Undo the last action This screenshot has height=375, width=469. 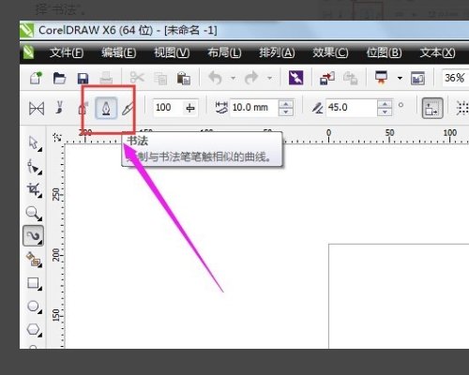coord(216,78)
